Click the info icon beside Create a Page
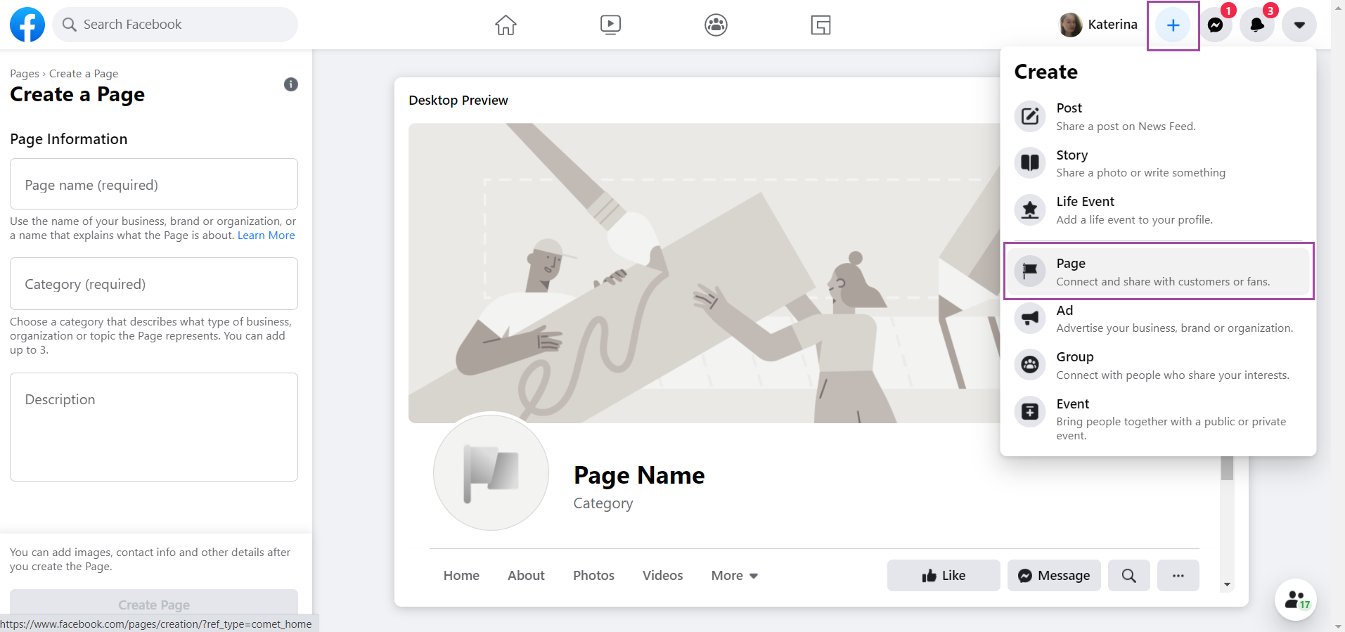Viewport: 1345px width, 632px height. tap(291, 84)
